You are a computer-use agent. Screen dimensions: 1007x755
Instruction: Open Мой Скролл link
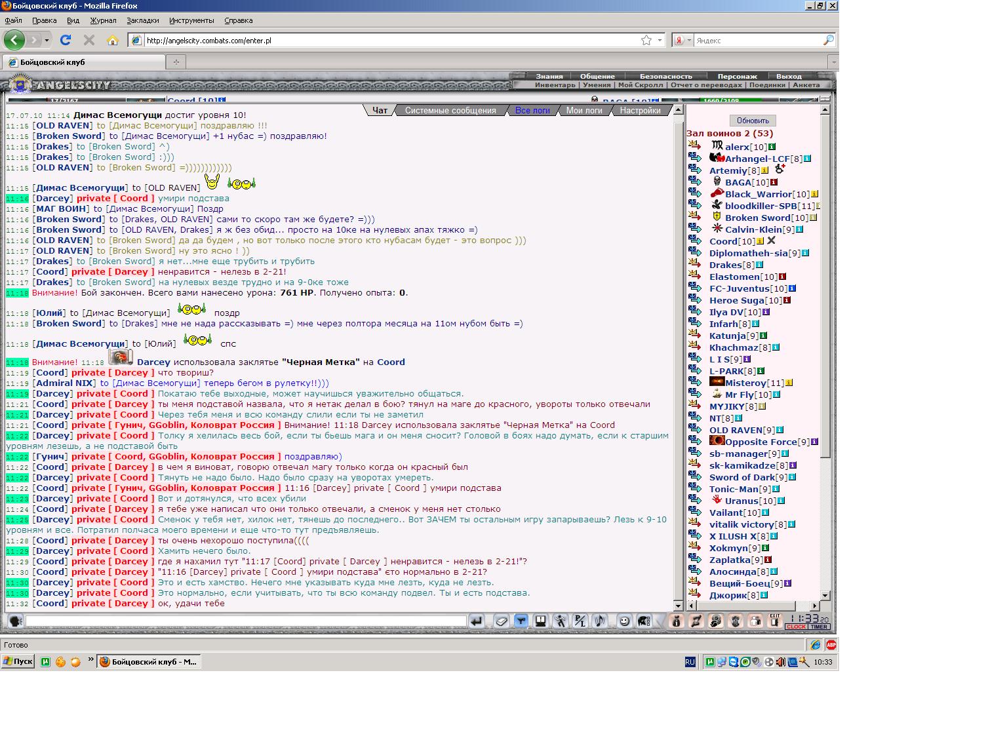(x=641, y=85)
